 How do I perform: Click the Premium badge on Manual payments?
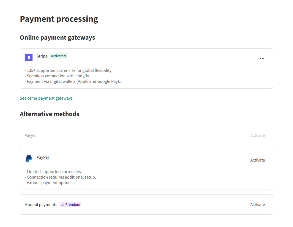(x=70, y=204)
